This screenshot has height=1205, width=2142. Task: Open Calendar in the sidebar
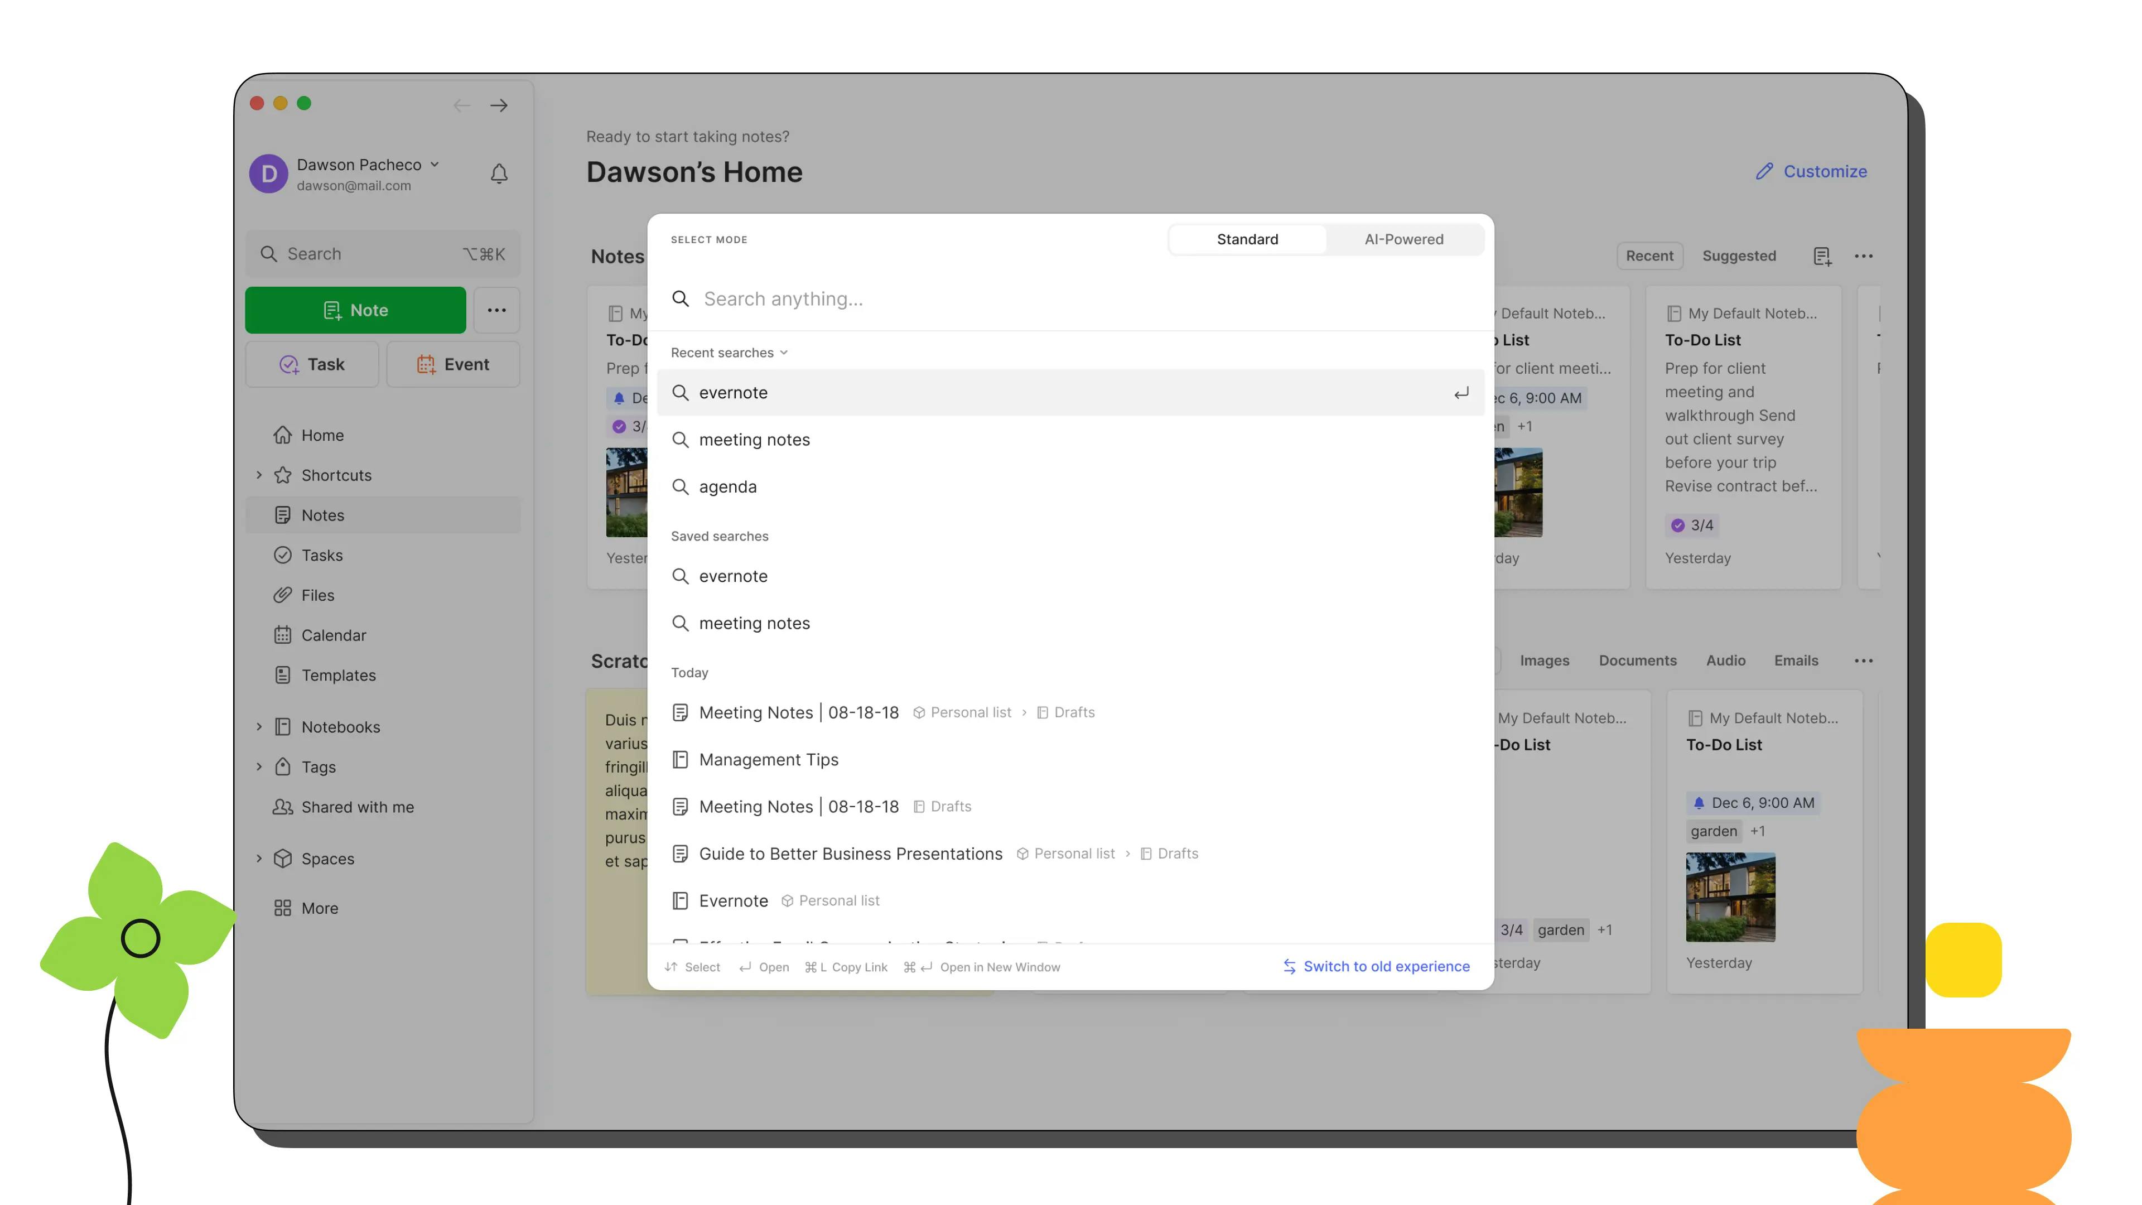(383, 634)
